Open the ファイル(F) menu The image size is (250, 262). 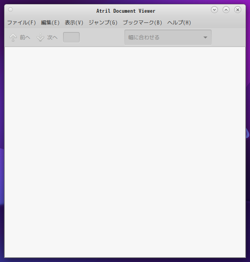point(22,22)
